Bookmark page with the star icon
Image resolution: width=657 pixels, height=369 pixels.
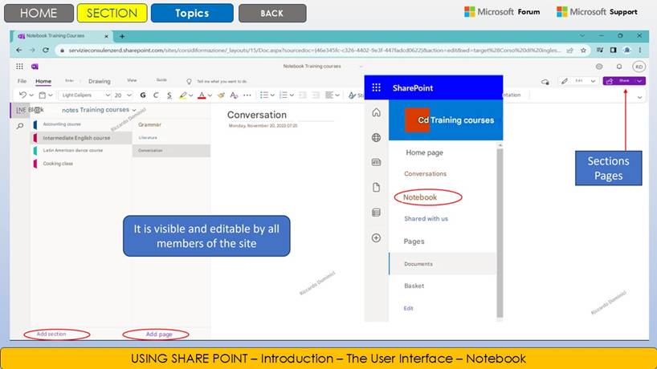point(583,51)
